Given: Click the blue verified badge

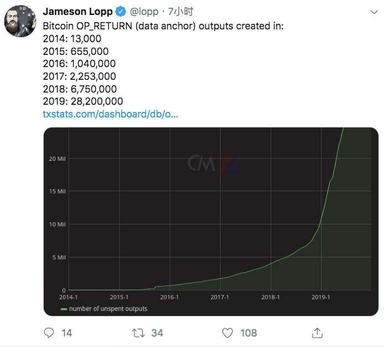Looking at the screenshot, I should pos(121,12).
